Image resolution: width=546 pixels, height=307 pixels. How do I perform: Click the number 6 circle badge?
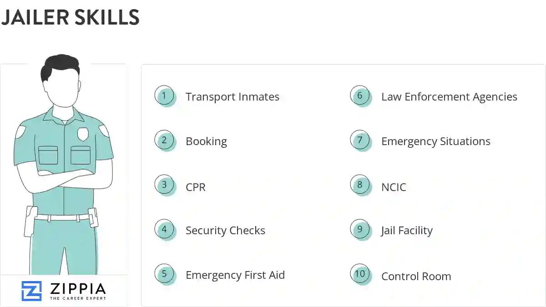(x=360, y=96)
